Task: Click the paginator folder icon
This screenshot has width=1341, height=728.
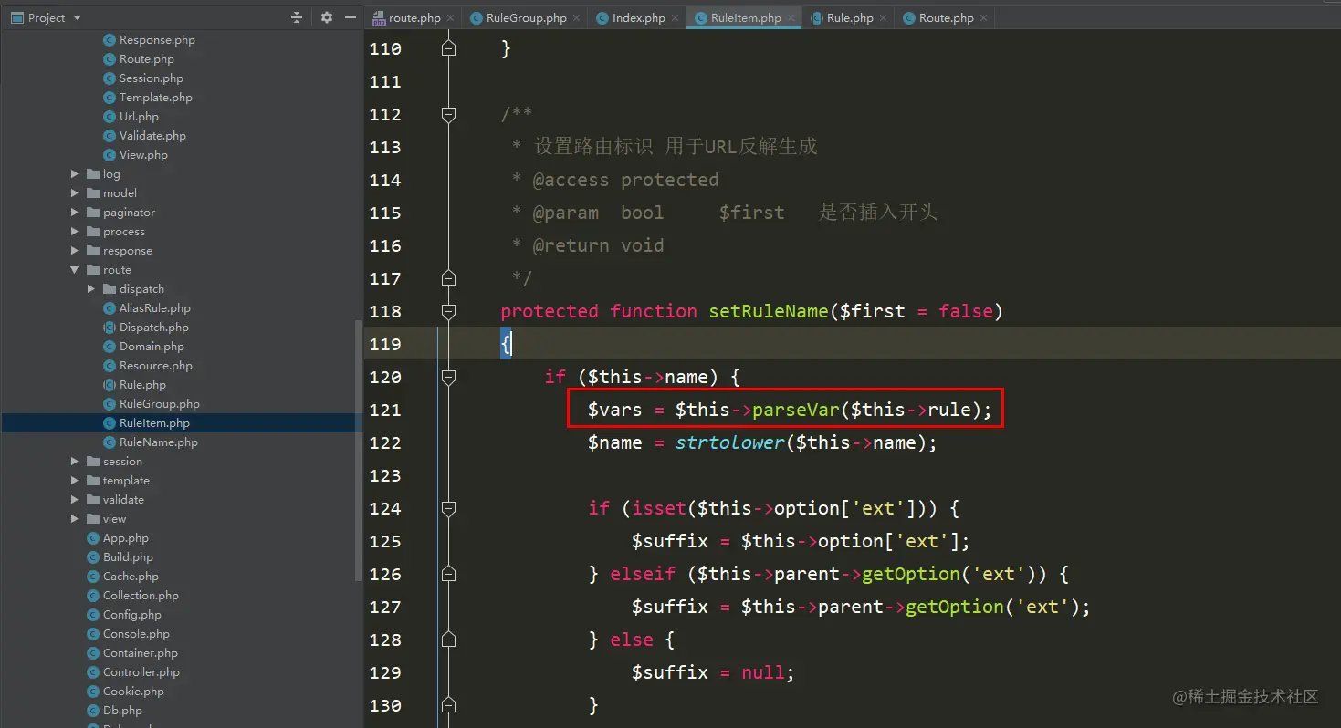Action: point(93,212)
